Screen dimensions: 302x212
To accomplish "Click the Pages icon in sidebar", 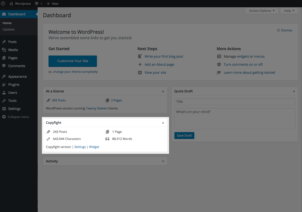I will [4, 58].
